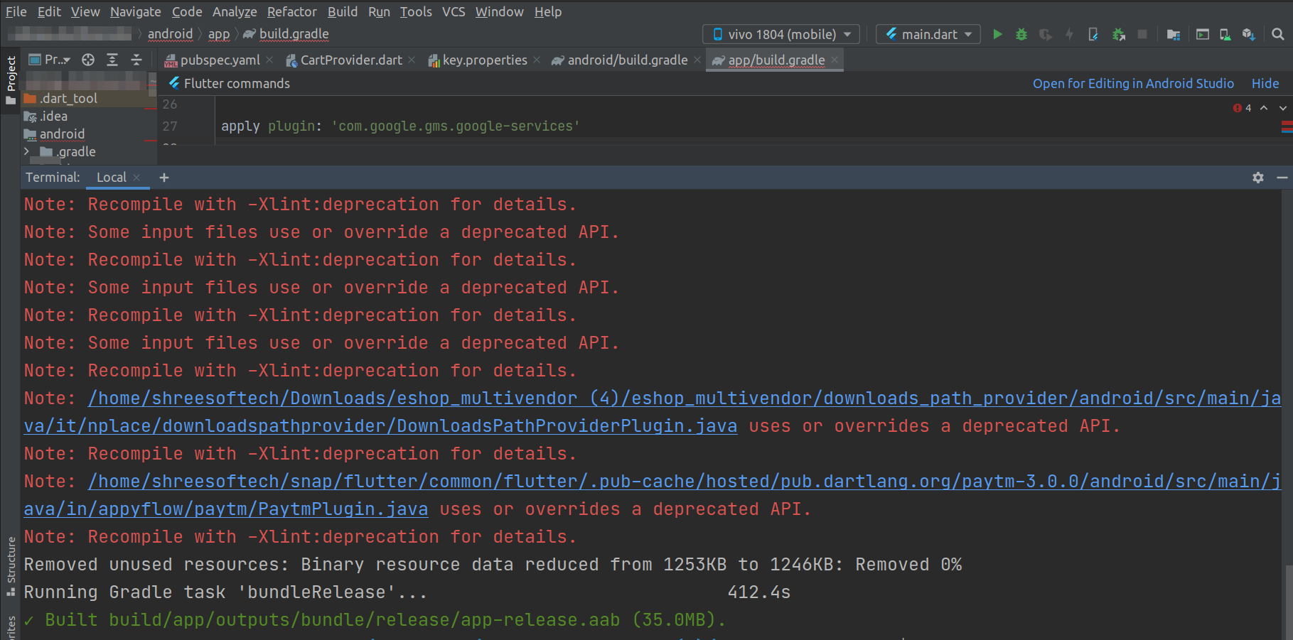Click the Built app-release.aab output line
The image size is (1293, 640).
click(x=375, y=620)
